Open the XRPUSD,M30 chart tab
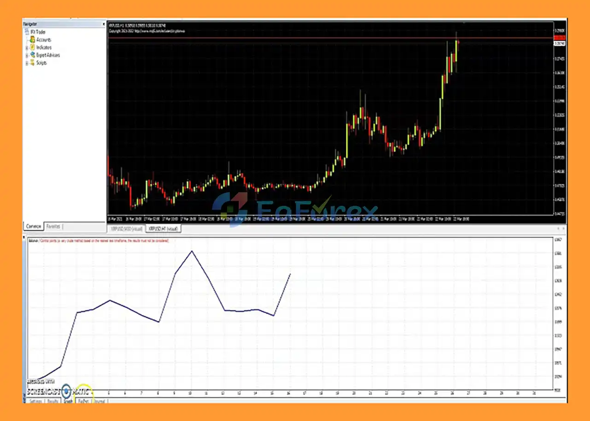 (x=125, y=228)
